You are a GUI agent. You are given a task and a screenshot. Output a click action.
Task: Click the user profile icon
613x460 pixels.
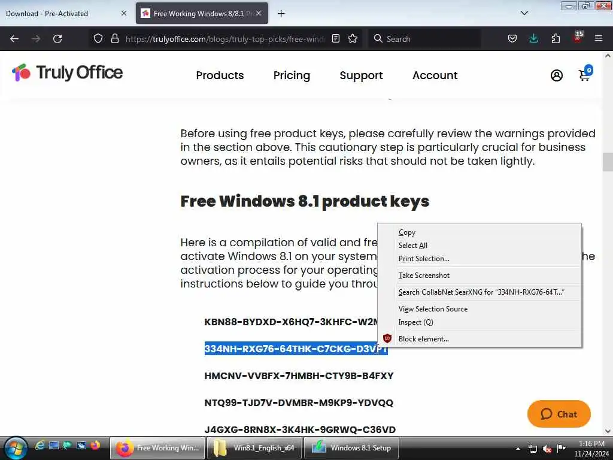pyautogui.click(x=556, y=75)
